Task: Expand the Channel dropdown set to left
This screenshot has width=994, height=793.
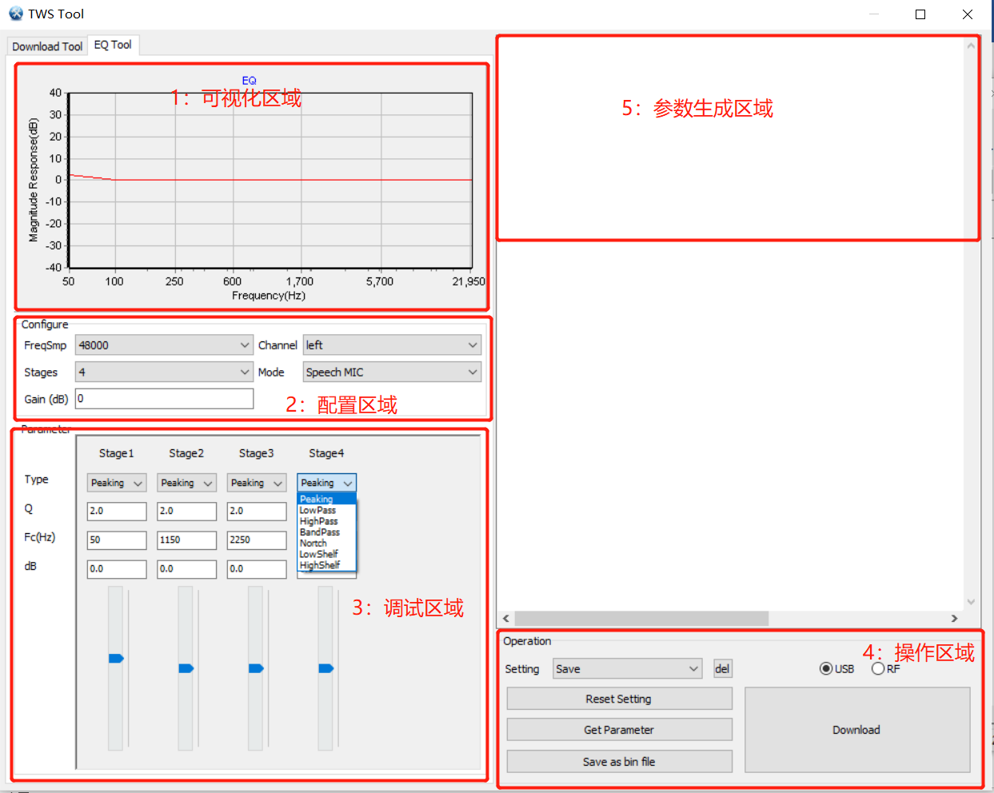Action: pyautogui.click(x=392, y=345)
